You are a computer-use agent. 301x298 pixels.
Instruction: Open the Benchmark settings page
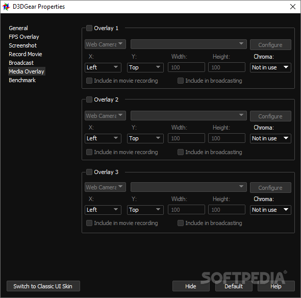(x=22, y=80)
